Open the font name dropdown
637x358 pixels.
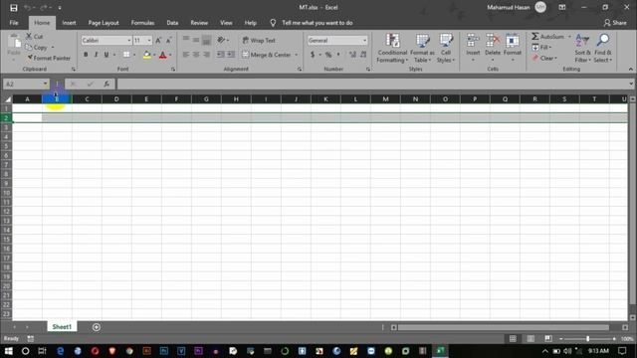pos(129,40)
